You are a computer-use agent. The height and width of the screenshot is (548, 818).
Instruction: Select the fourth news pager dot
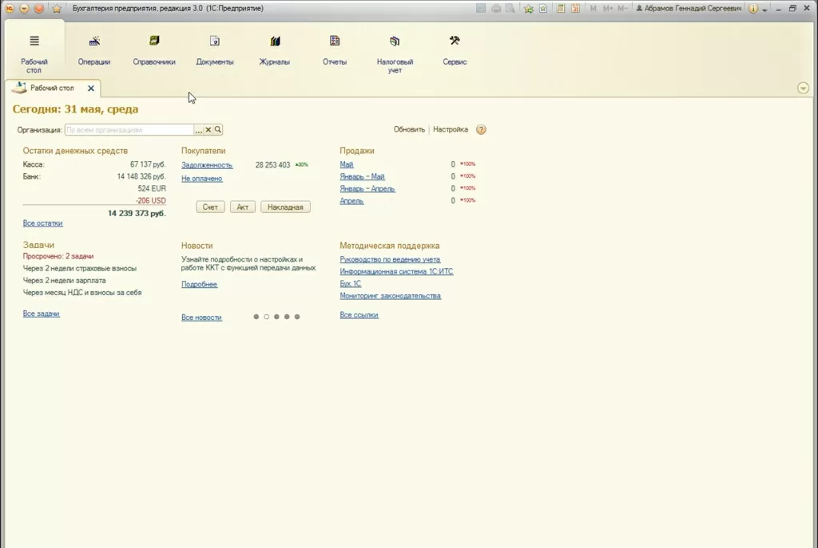pyautogui.click(x=287, y=317)
